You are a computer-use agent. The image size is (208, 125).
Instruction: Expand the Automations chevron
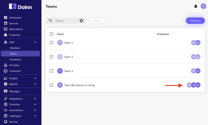(x=35, y=110)
